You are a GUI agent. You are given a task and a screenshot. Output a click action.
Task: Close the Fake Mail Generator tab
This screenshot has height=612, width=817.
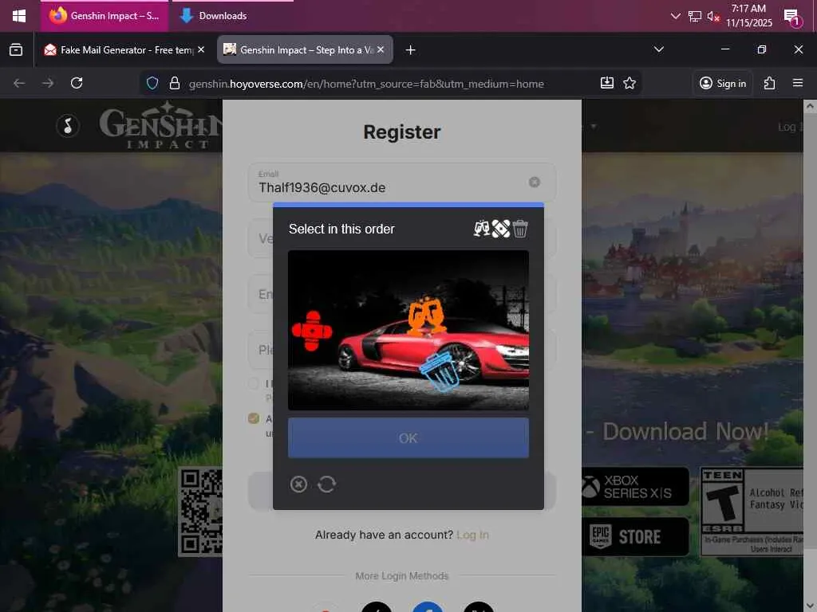[201, 50]
